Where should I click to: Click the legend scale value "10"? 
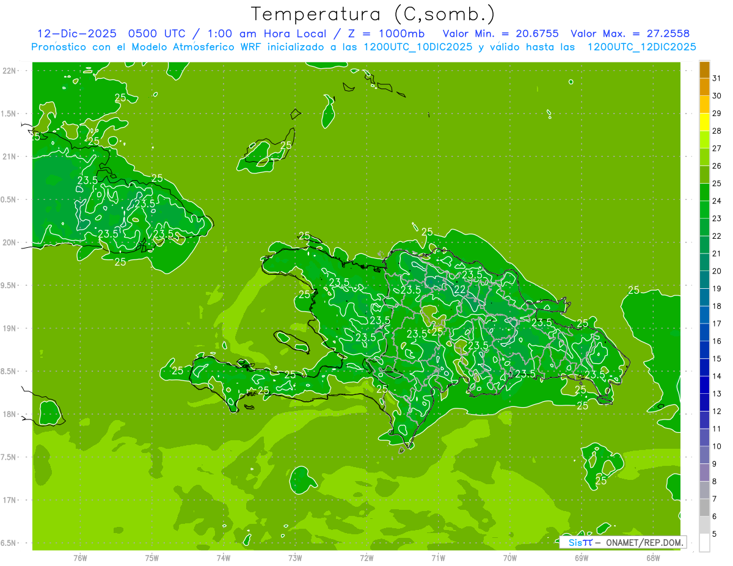pos(717,446)
